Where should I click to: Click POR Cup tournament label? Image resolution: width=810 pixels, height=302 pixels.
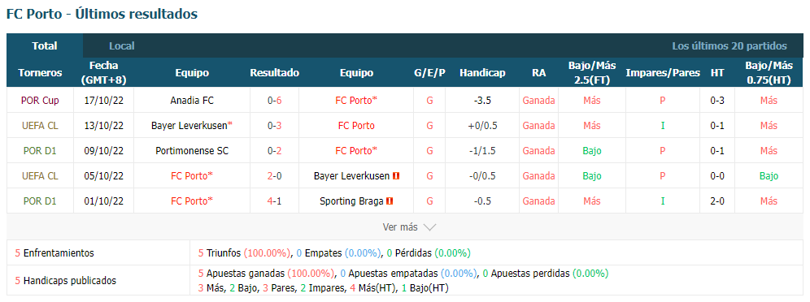40,101
